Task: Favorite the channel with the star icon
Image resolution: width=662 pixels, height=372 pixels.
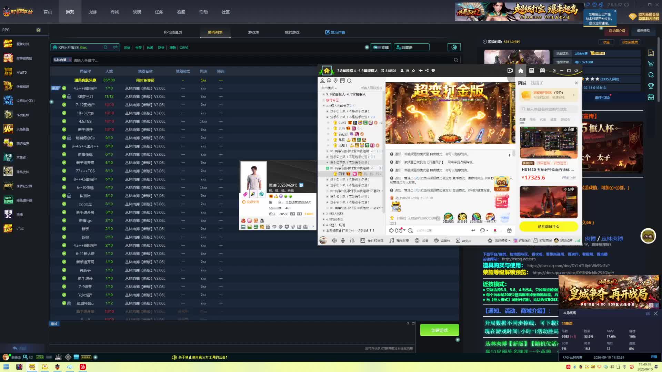Action: 413,71
